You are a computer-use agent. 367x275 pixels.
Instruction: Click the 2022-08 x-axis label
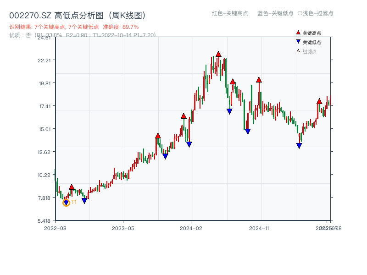55,228
